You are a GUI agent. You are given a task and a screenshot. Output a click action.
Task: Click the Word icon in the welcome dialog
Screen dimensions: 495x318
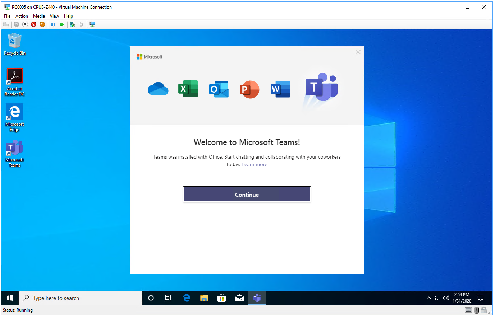[x=280, y=89]
